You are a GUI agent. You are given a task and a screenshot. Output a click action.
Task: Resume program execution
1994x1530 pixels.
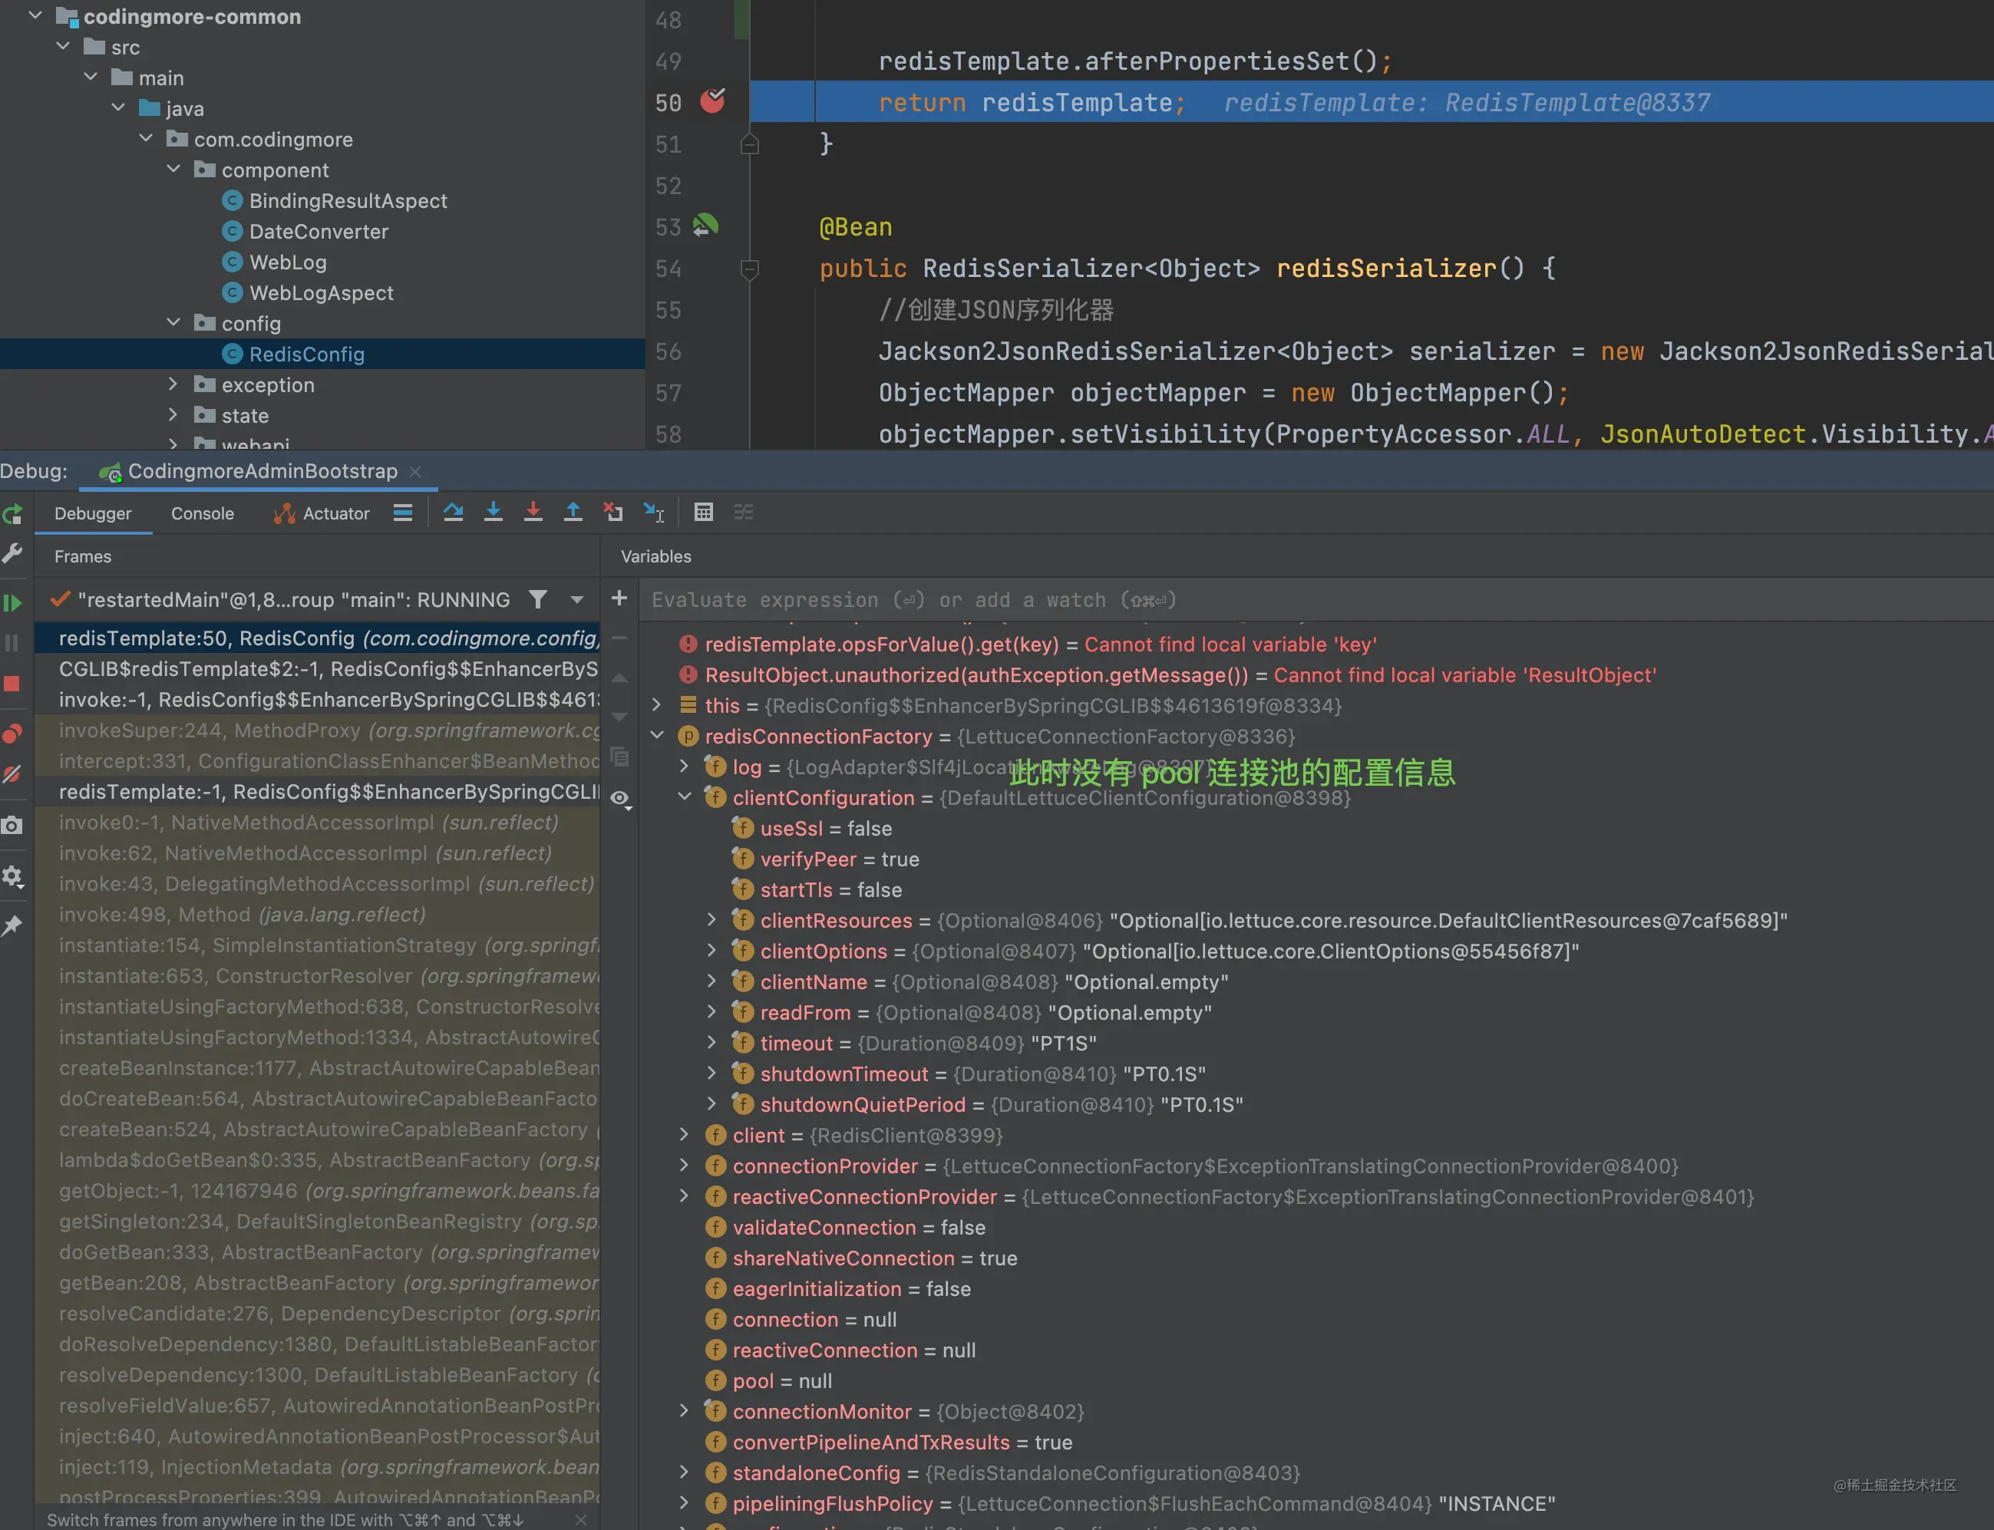pos(13,602)
